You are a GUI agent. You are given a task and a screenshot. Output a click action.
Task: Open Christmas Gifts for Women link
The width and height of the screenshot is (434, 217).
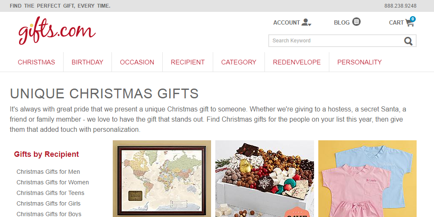(x=53, y=182)
